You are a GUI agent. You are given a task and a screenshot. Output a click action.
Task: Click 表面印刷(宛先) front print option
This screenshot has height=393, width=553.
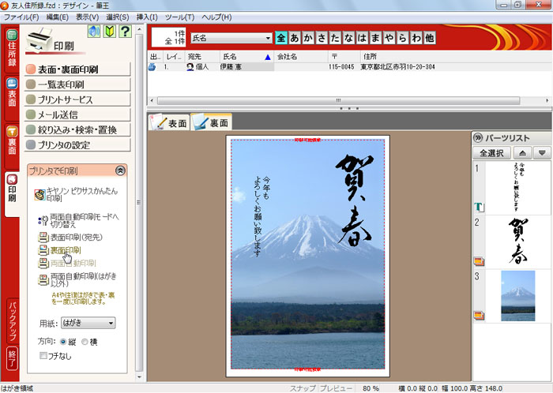coord(76,237)
